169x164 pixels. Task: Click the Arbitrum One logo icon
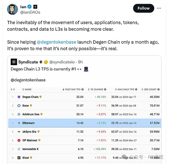pos(19,114)
